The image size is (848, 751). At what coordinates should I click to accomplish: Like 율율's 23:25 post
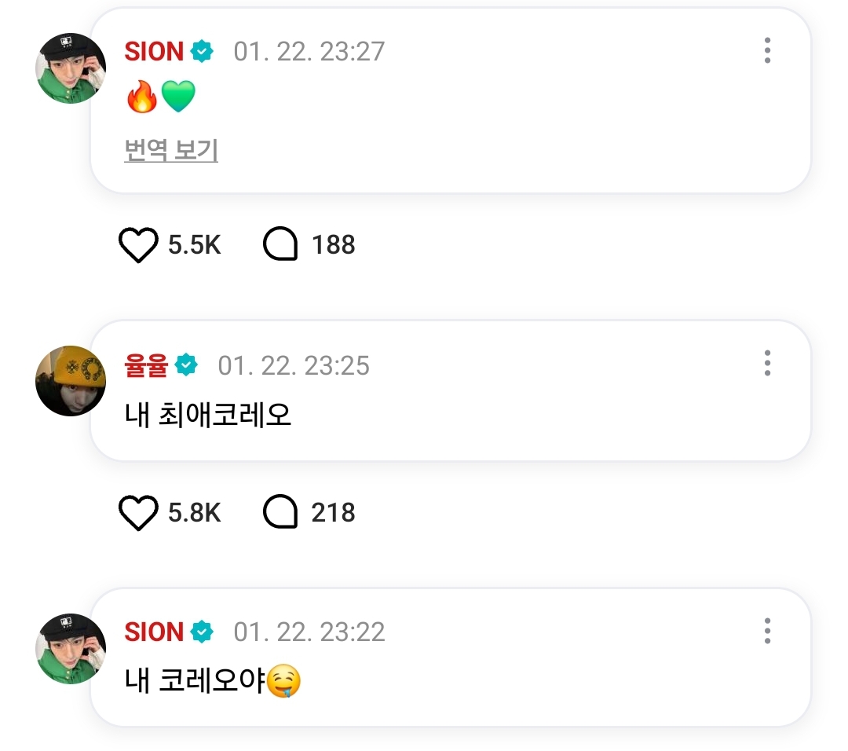pyautogui.click(x=138, y=514)
